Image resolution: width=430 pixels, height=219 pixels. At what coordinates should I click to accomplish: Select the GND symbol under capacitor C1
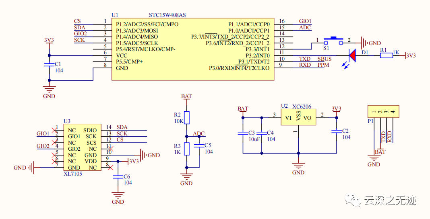pos(50,90)
